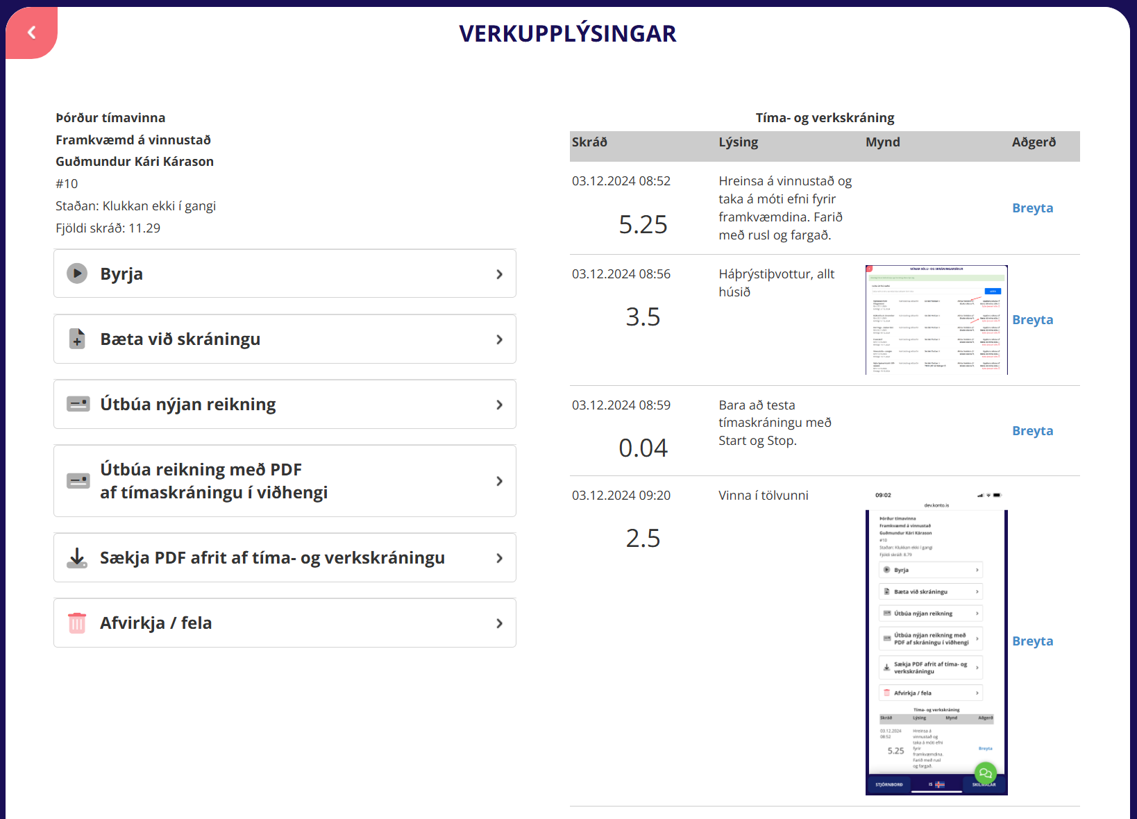Click the chevron on Afvirkja / fela row
Image resolution: width=1137 pixels, height=819 pixels.
(499, 623)
